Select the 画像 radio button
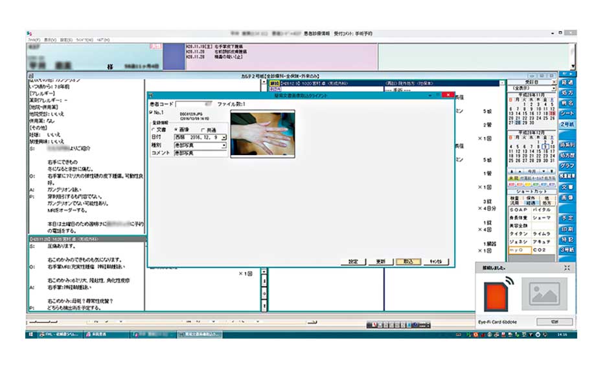Screen dimensions: 596x367 click(x=177, y=129)
